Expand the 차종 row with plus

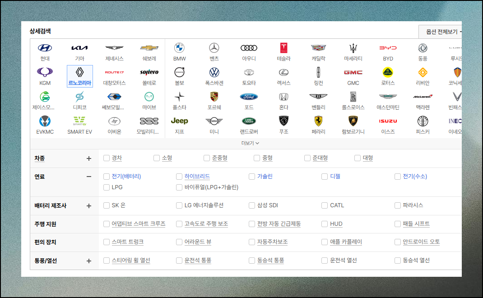tap(89, 158)
